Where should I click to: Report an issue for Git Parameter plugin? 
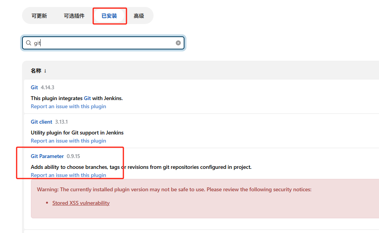68,175
